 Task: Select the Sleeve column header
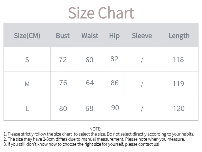tap(142, 36)
